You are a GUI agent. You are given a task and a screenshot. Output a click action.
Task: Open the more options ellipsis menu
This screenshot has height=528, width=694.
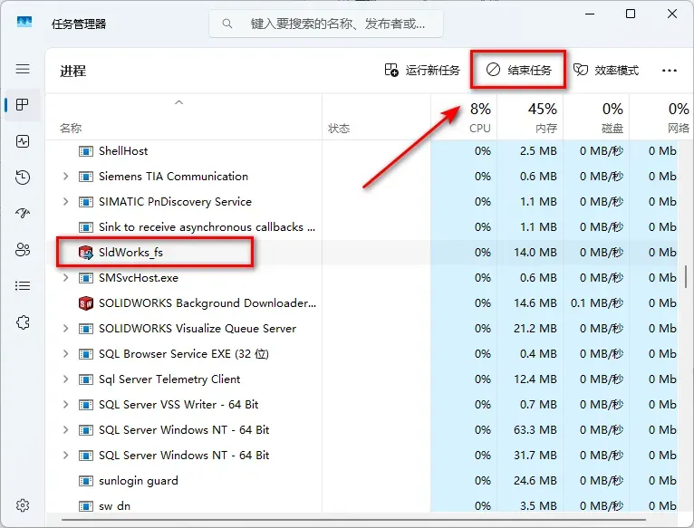tap(670, 71)
